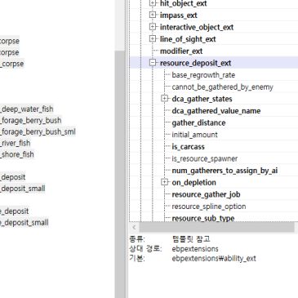Click the 상대 경로 label
Image resolution: width=298 pixels, height=298 pixels.
click(145, 249)
